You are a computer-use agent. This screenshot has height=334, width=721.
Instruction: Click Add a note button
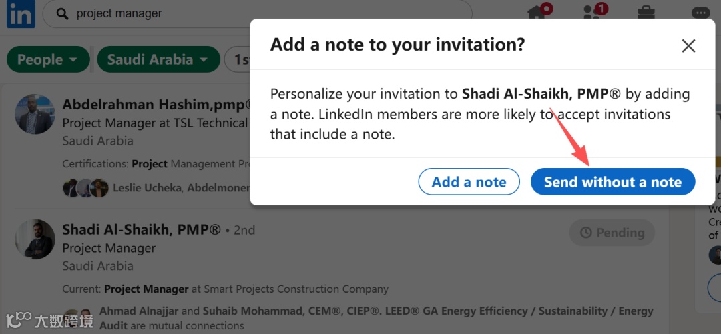coord(469,182)
